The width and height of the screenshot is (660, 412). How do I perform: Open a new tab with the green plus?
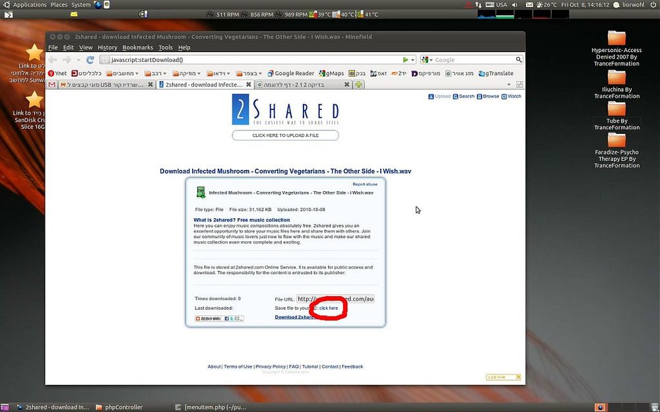pos(358,84)
